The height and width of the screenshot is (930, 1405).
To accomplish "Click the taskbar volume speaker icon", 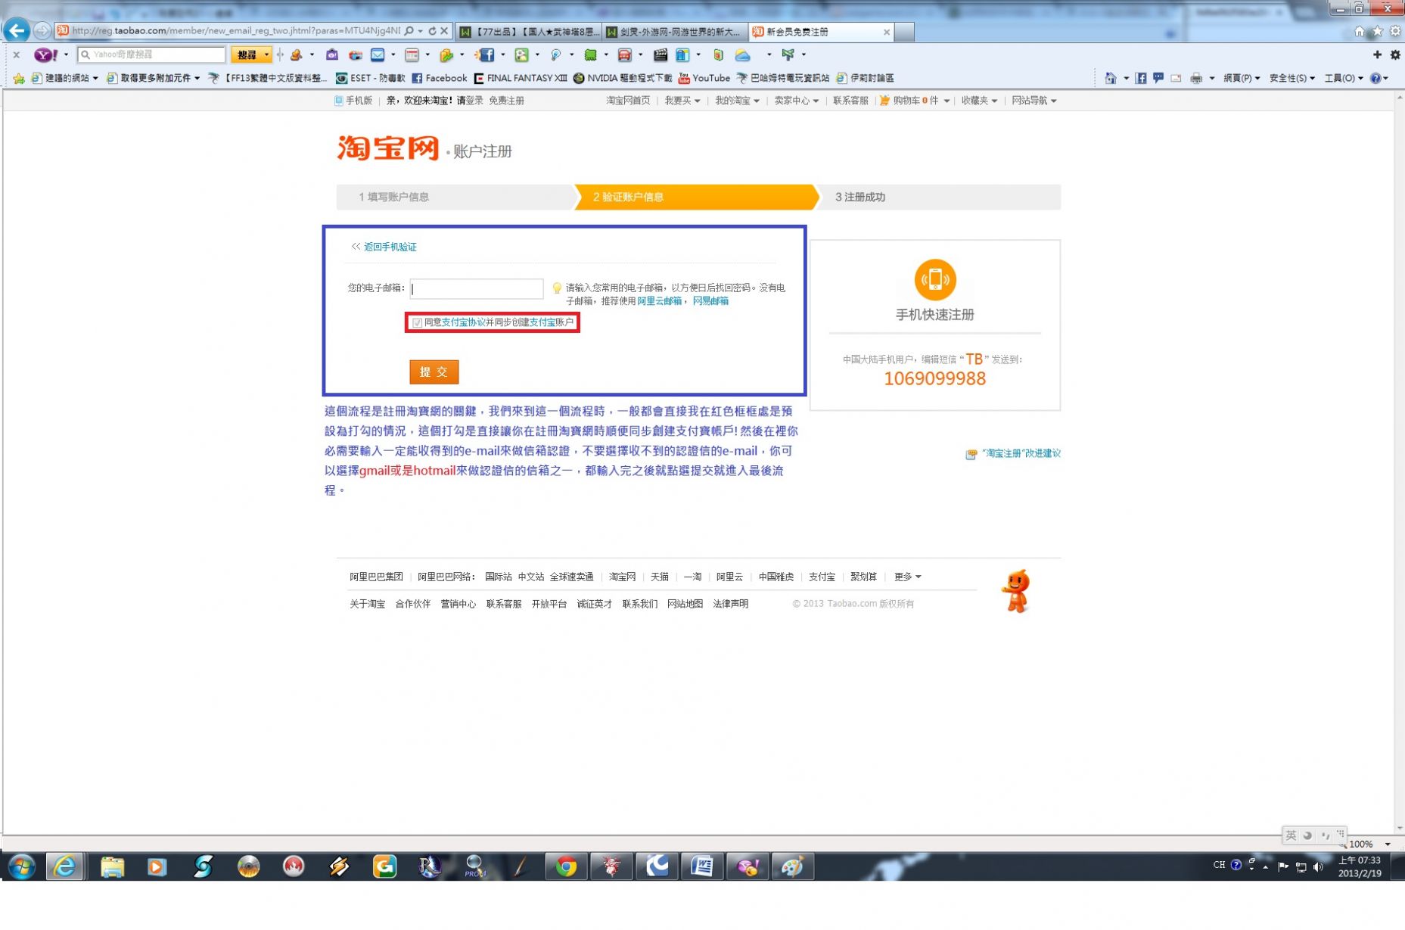I will (x=1318, y=866).
